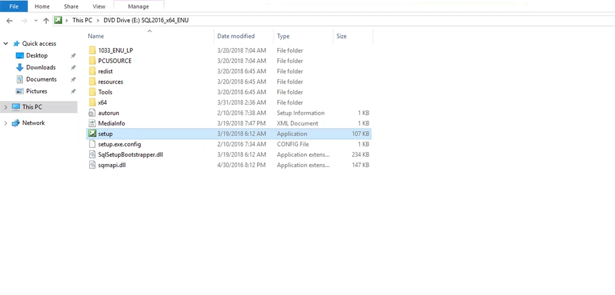Viewport: 615px width, 295px height.
Task: Go forward with the Forward arrow
Action: pos(23,20)
